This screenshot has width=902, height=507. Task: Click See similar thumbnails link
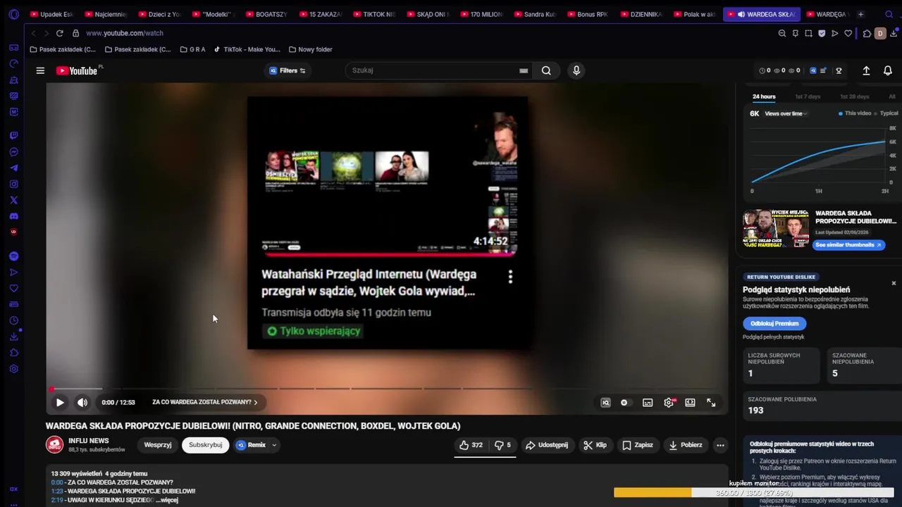(x=848, y=245)
